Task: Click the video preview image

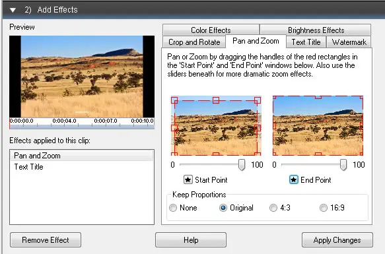Action: 82,77
